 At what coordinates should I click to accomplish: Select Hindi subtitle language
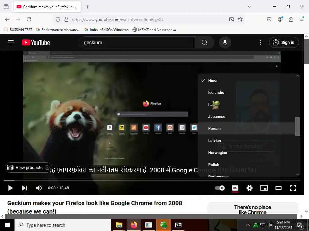click(x=246, y=80)
